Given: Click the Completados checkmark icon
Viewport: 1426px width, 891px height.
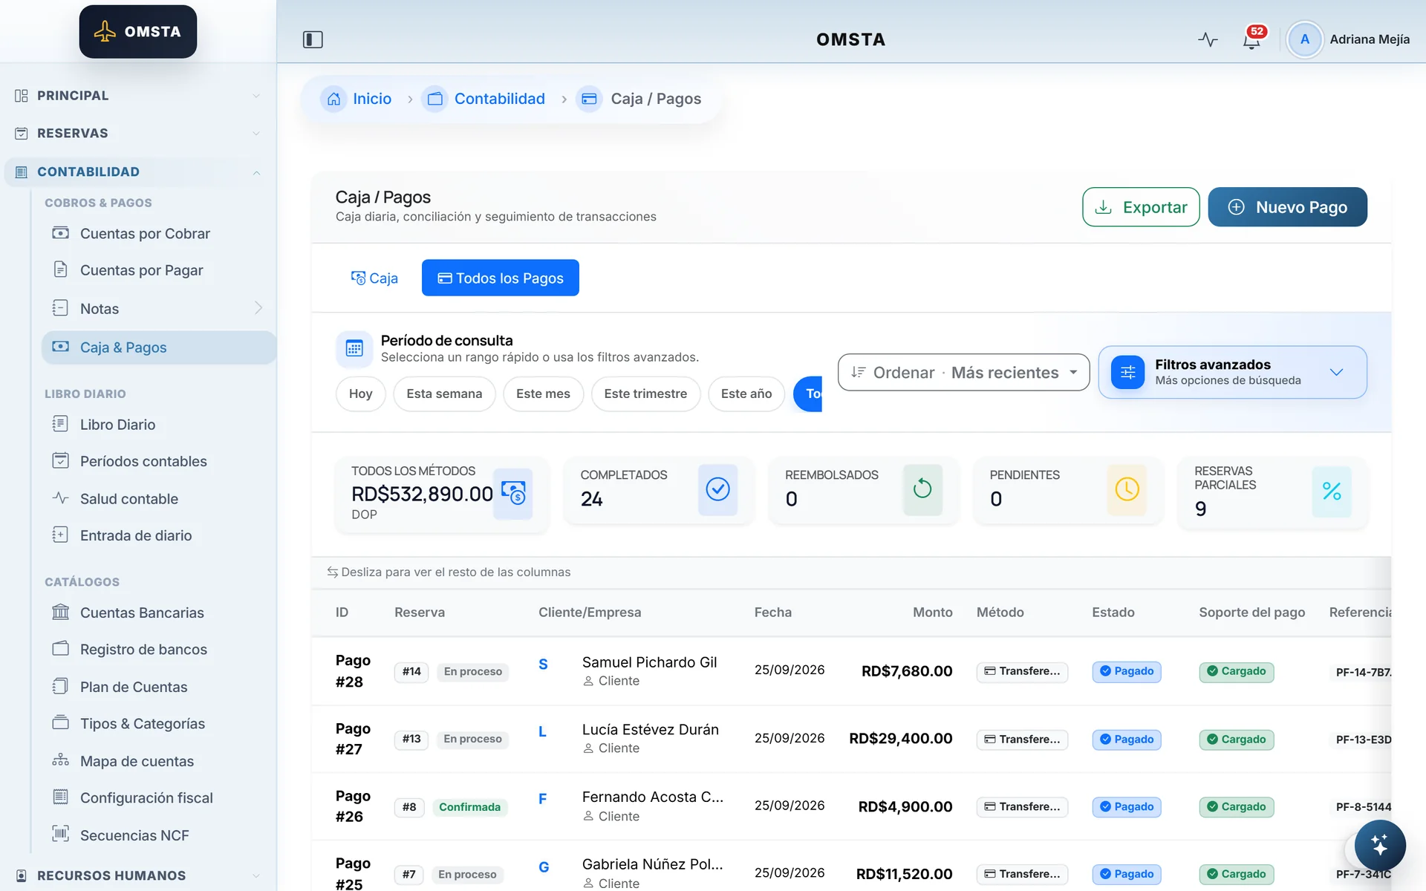Looking at the screenshot, I should 717,489.
